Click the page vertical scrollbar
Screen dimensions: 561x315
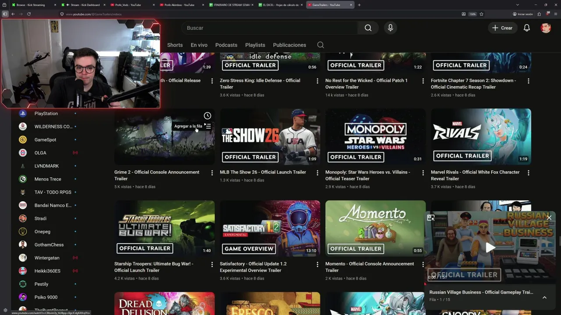point(559,241)
